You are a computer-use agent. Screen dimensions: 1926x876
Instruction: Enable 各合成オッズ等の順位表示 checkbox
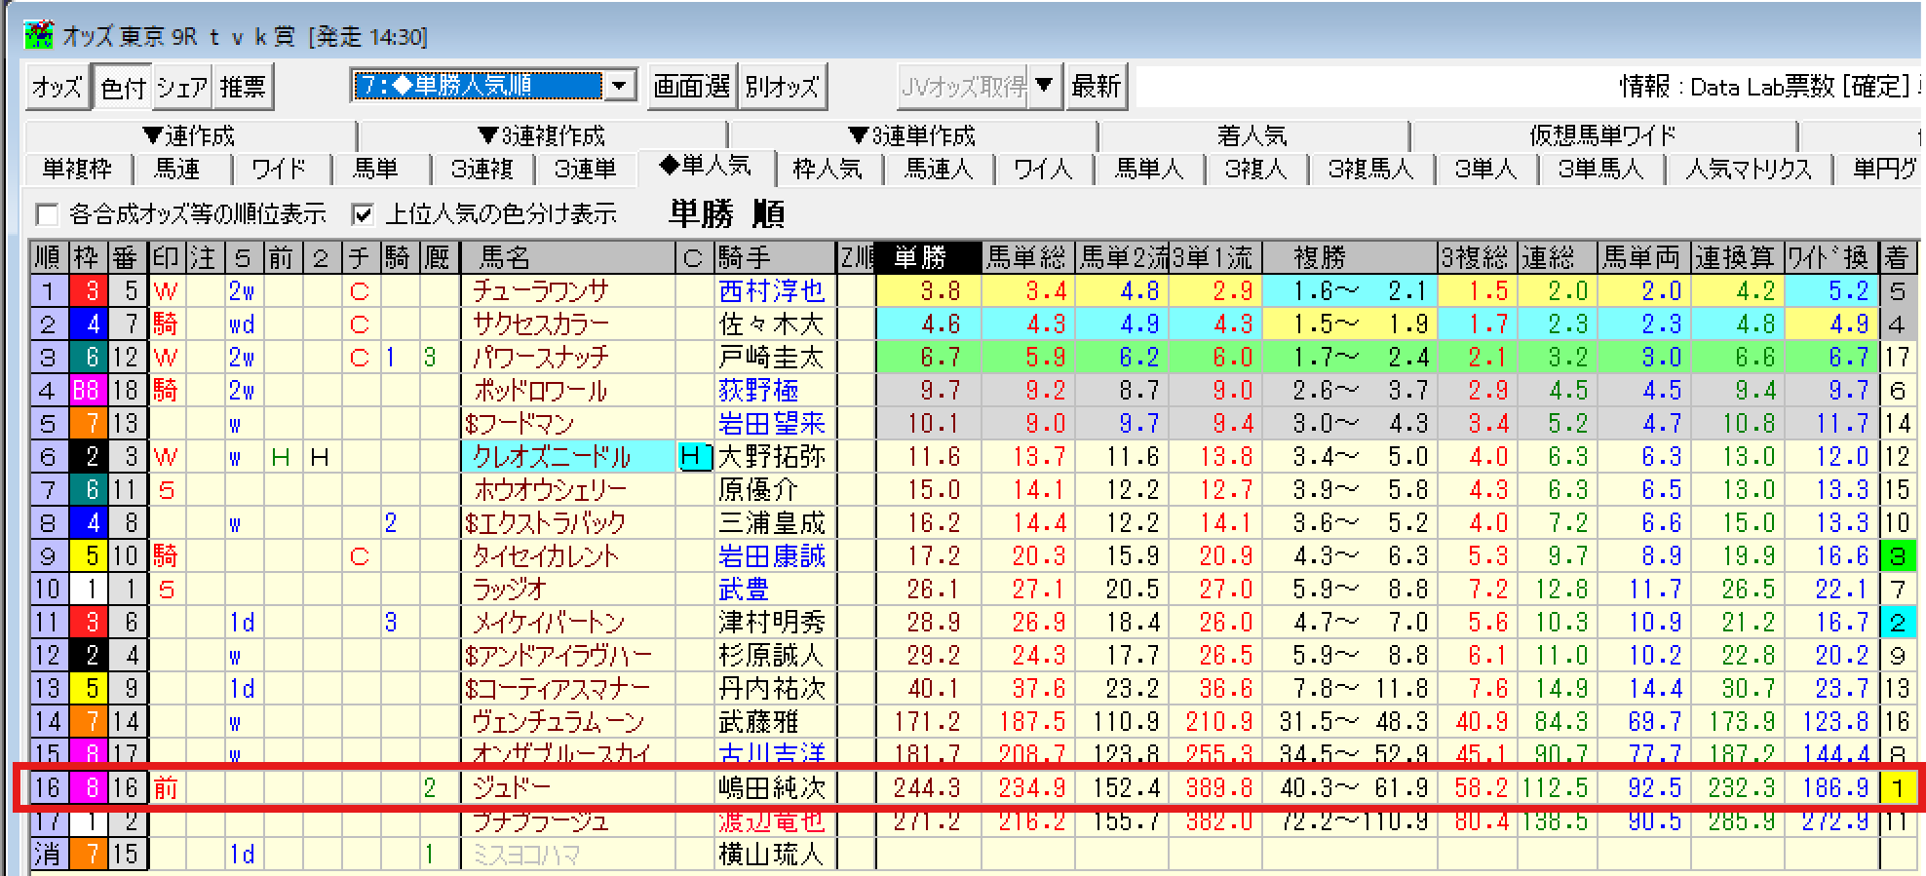pyautogui.click(x=46, y=214)
